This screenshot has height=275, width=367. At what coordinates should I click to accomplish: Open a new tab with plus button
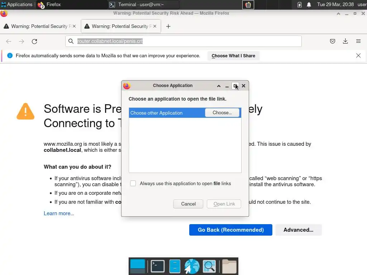pos(168,26)
